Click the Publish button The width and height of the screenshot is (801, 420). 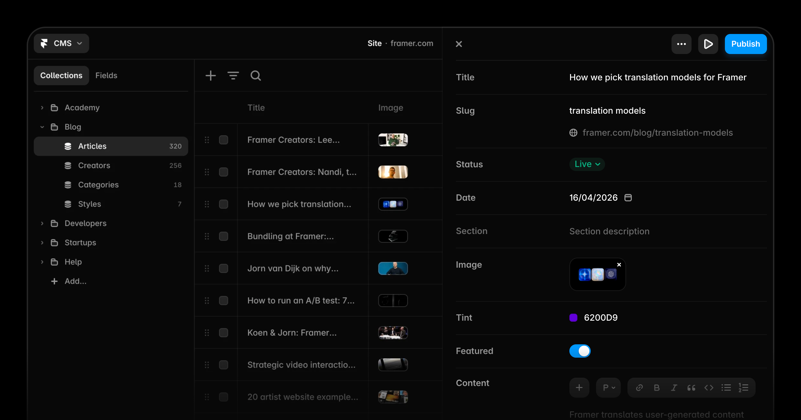[746, 44]
